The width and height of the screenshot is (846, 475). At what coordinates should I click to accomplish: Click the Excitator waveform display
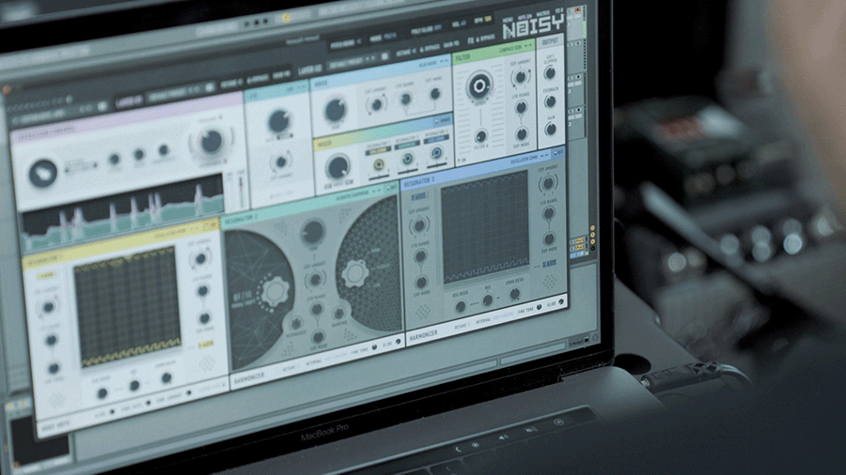(x=123, y=213)
